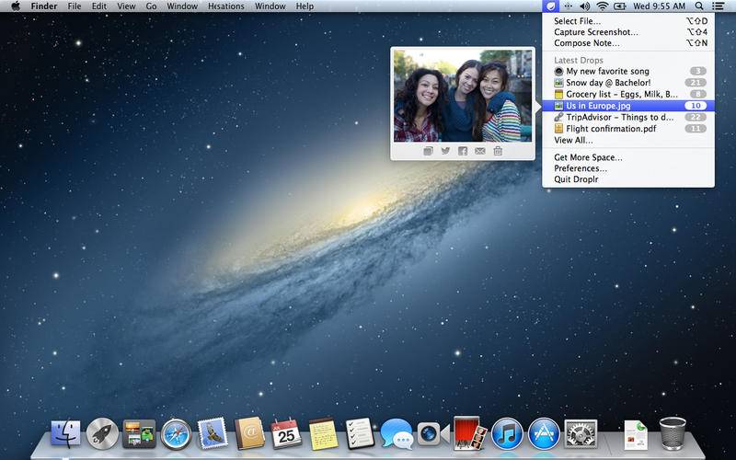Choose Capture Screenshot… from the Droplr menu
This screenshot has width=736, height=460.
click(595, 32)
